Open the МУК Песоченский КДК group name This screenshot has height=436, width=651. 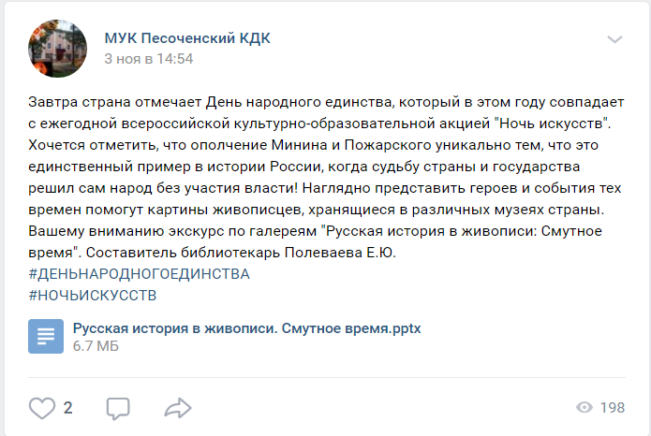187,38
